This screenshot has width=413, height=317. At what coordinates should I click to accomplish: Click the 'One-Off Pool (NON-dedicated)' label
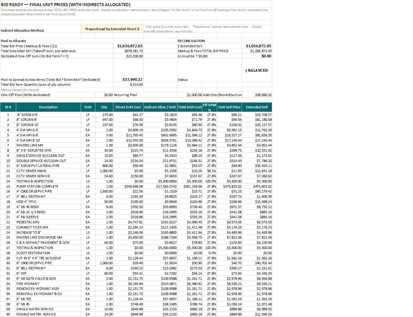[26, 95]
